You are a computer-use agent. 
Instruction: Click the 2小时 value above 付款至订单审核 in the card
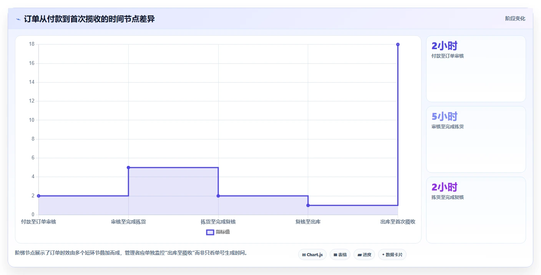coord(445,46)
